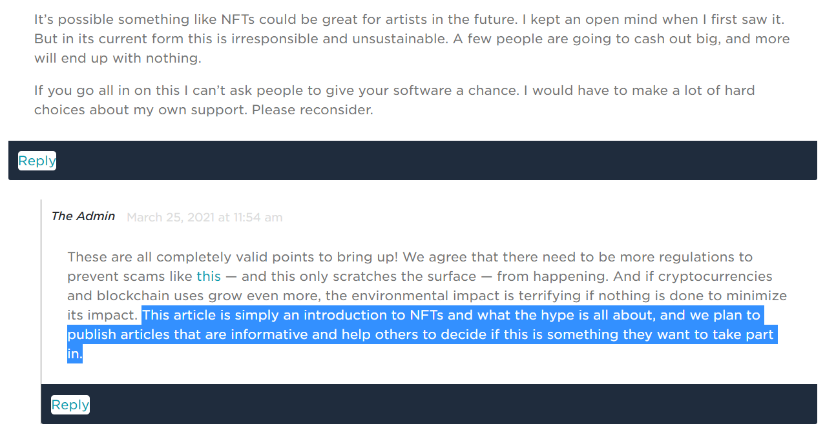Open the "this" link about scams
The width and height of the screenshot is (825, 439).
pos(209,276)
